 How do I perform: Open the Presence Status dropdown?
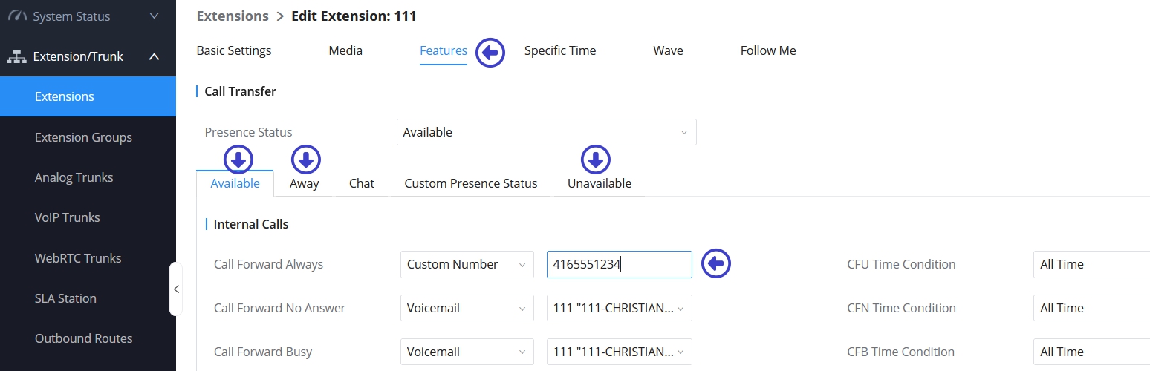546,132
